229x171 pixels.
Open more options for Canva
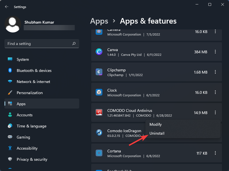coord(215,52)
